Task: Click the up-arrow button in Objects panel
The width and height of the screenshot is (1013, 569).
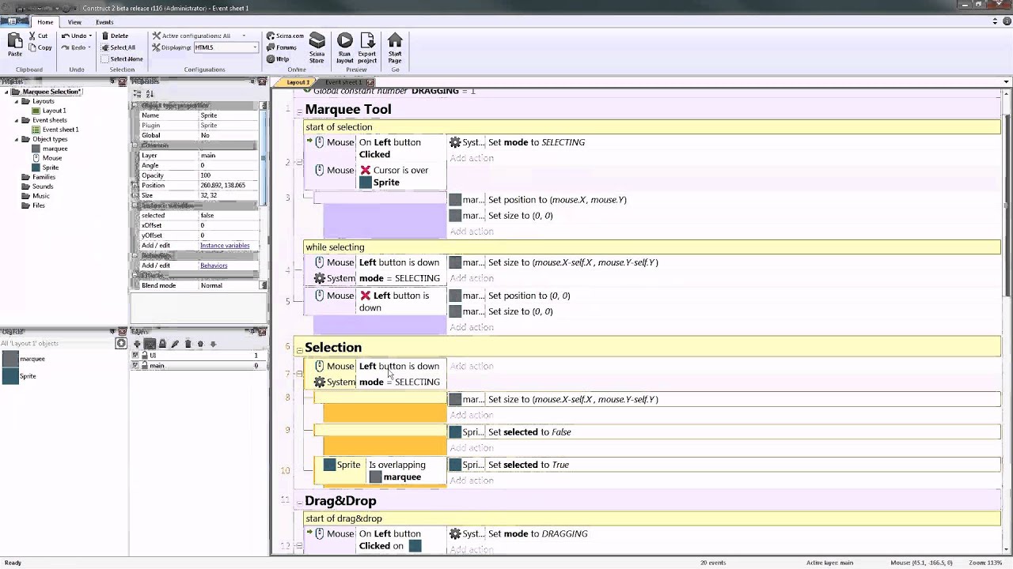Action: (121, 343)
